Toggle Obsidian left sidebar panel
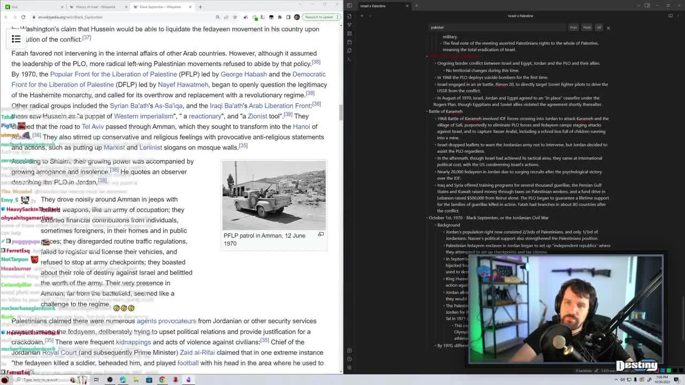 (x=349, y=6)
